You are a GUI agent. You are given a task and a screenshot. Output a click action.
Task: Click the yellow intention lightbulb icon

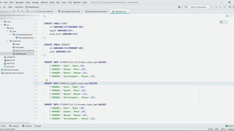coord(46,80)
